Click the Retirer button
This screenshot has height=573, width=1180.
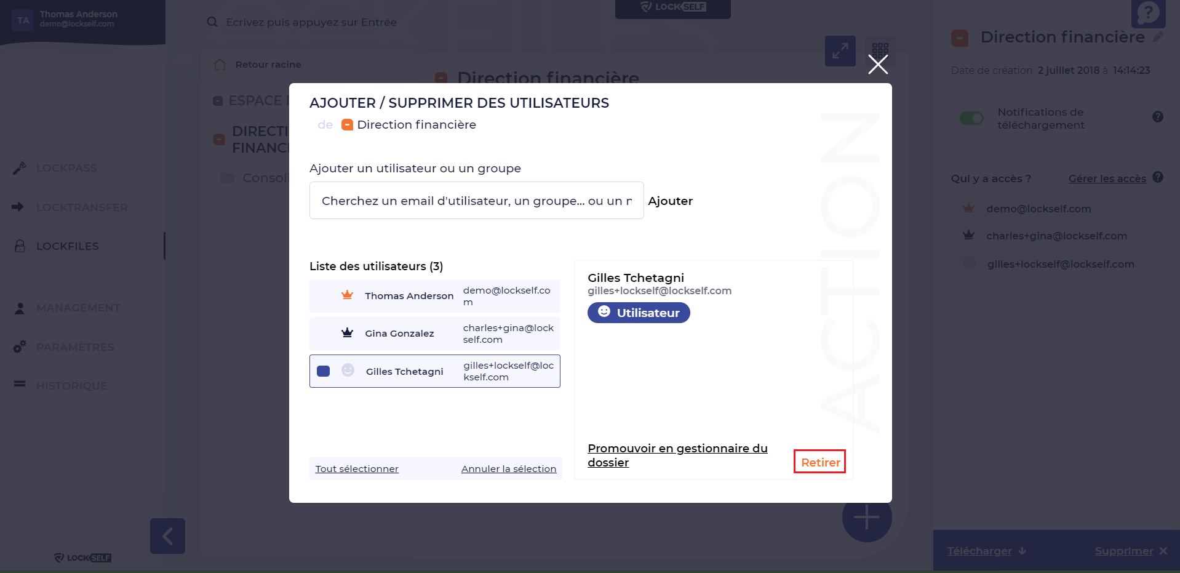[x=819, y=462]
